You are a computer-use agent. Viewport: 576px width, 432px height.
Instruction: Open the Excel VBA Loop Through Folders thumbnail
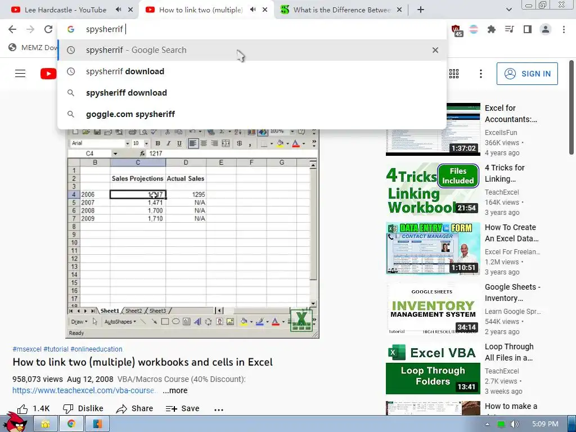point(433,368)
